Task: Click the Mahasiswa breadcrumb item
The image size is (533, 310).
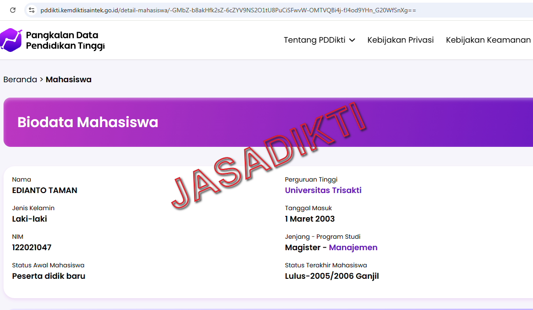Action: click(x=69, y=80)
